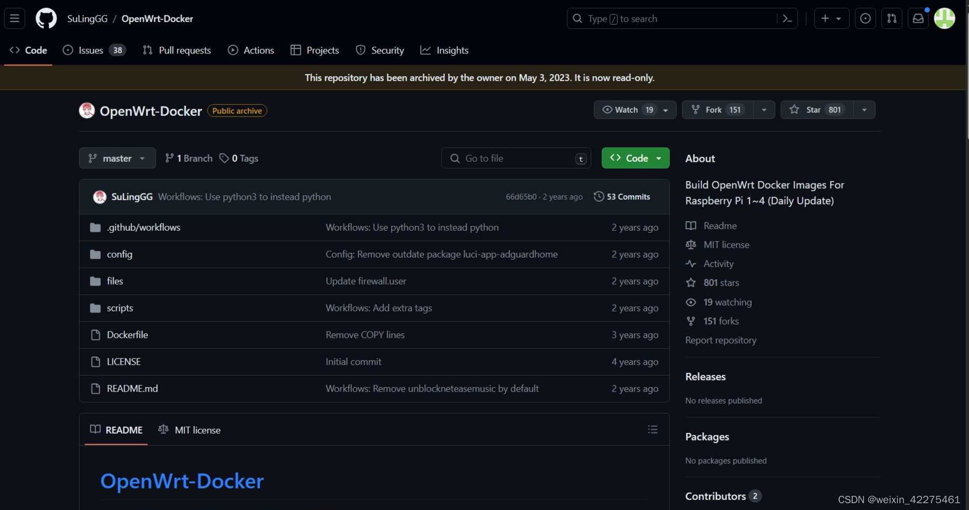Open the Contributors section heading
The width and height of the screenshot is (969, 510).
coord(715,497)
